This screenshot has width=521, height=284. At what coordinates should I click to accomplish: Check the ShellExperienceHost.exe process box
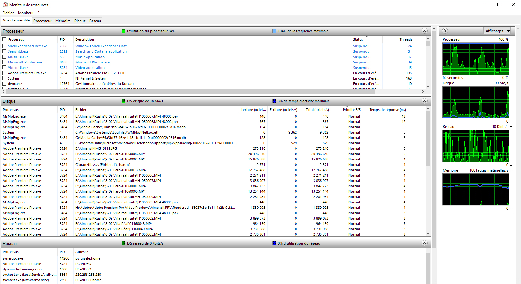[4, 46]
